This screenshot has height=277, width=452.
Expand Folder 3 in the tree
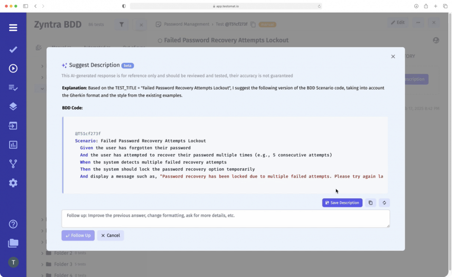tap(42, 264)
